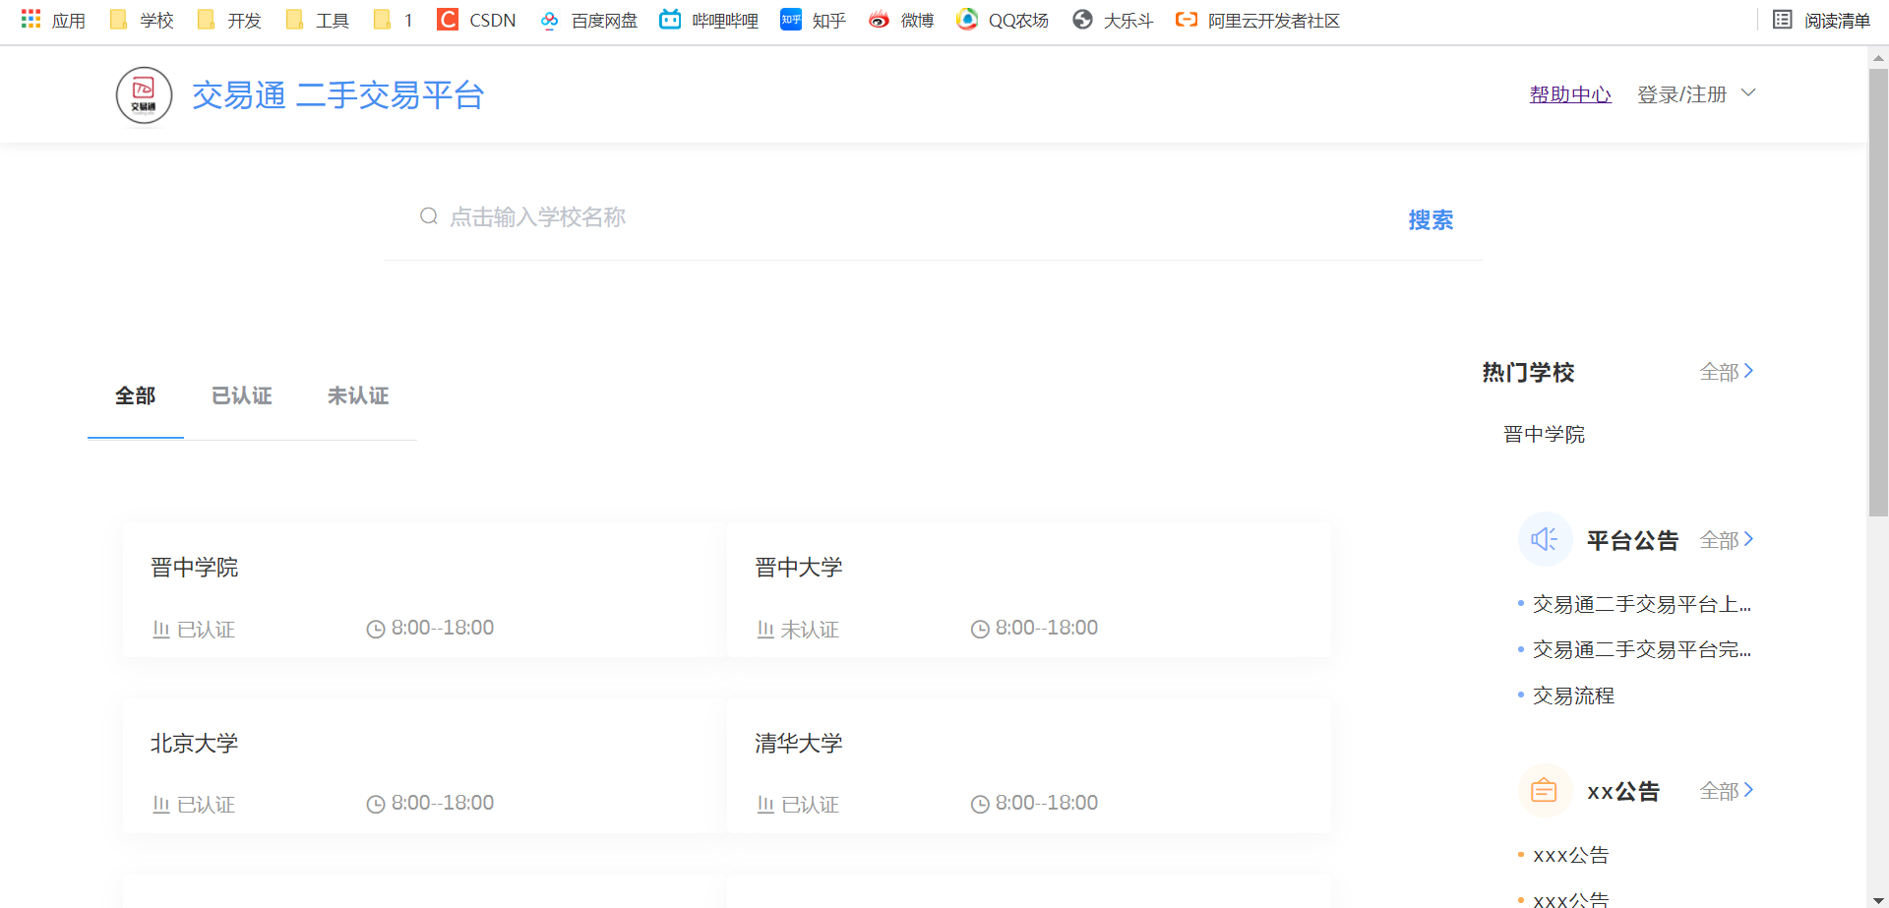Click the school name search input field
This screenshot has width=1889, height=908.
[x=689, y=215]
